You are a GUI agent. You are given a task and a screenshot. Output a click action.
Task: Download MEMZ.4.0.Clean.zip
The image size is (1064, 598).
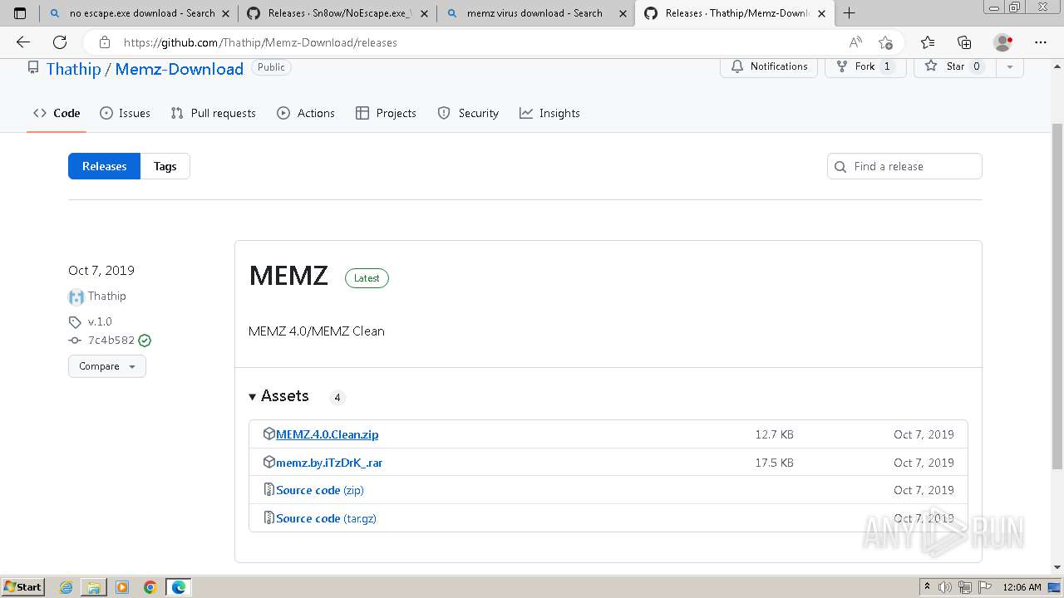coord(327,434)
